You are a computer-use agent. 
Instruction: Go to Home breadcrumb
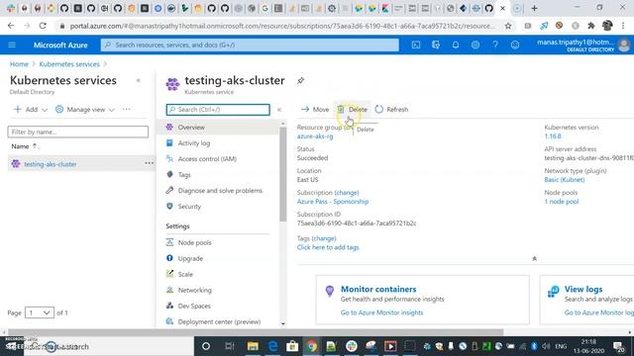pyautogui.click(x=19, y=64)
